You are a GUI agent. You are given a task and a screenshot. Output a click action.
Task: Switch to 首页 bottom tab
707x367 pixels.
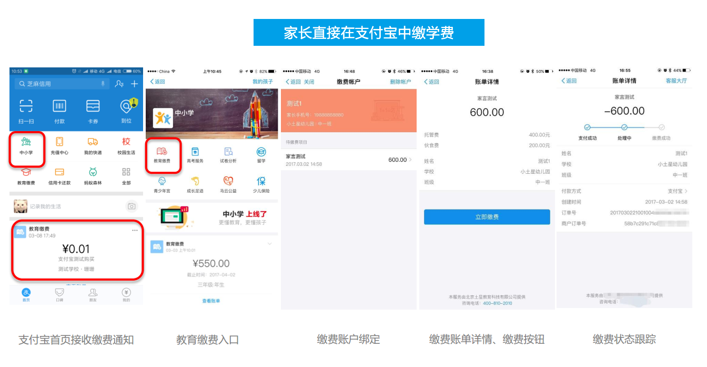click(26, 295)
